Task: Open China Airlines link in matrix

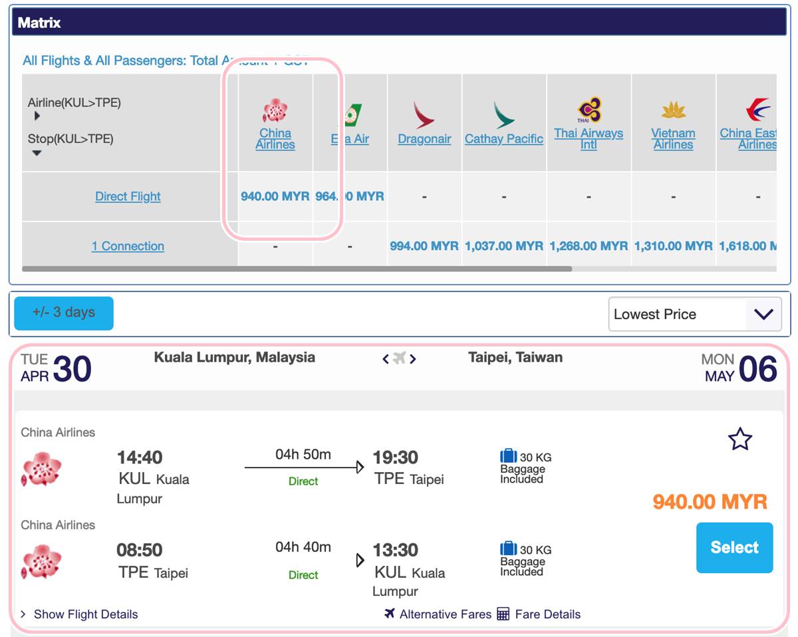Action: 275,139
